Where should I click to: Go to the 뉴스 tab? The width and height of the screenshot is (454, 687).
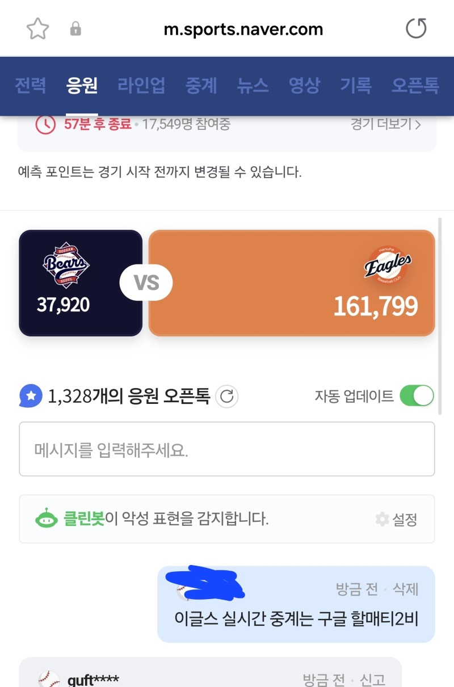pyautogui.click(x=253, y=86)
